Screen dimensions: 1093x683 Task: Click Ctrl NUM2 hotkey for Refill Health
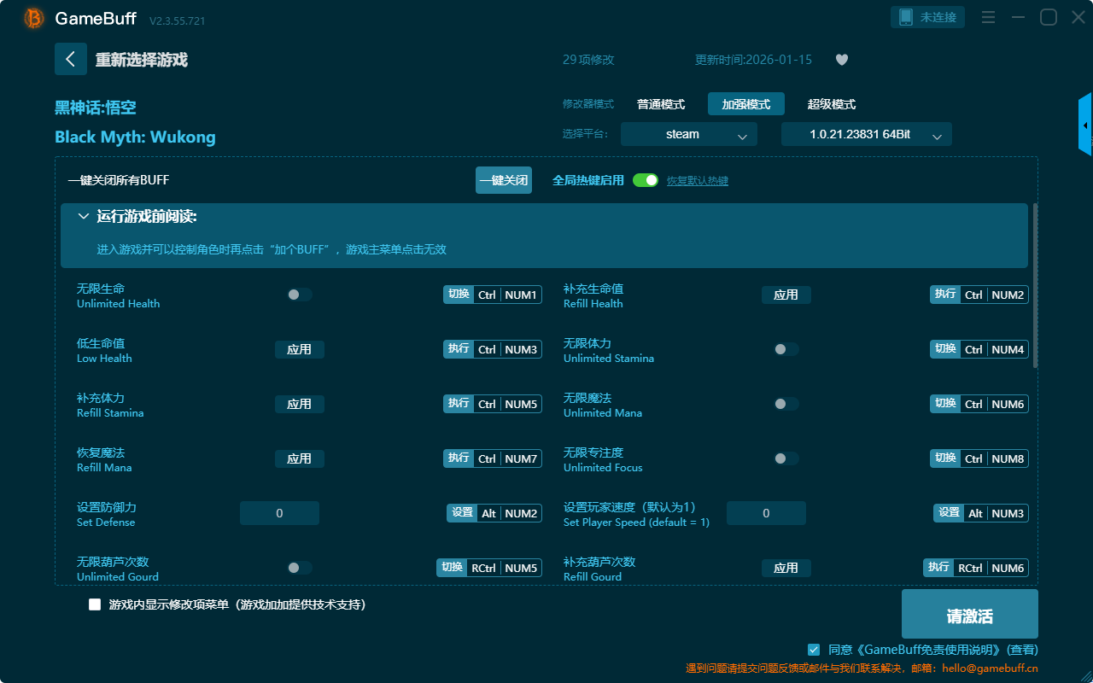(x=979, y=295)
